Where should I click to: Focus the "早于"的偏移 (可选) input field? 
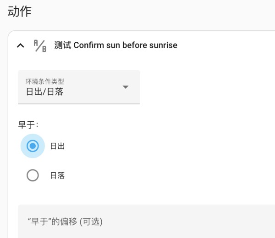coord(147,221)
